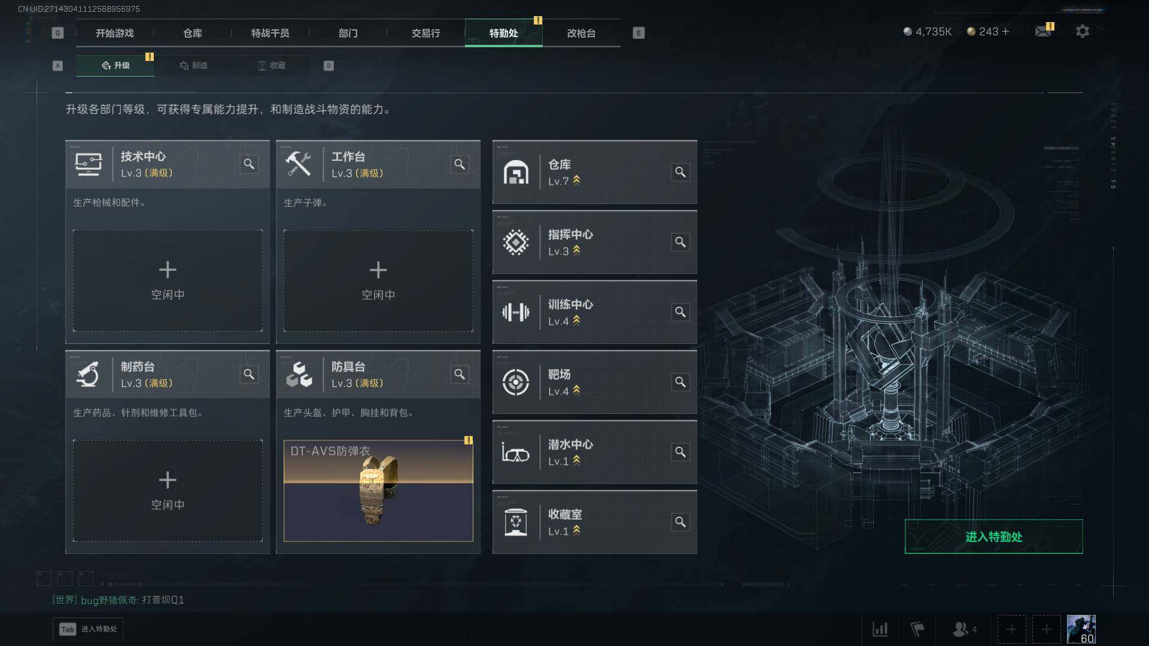Inspect 靶场 using its magnifier icon
The width and height of the screenshot is (1149, 646).
coord(680,382)
